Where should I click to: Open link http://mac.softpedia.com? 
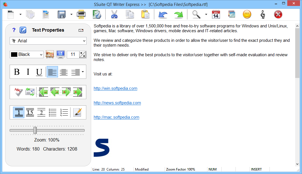(x=116, y=117)
